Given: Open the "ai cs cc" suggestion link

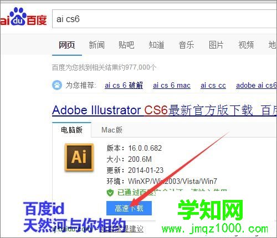Looking at the screenshot, I should coord(213,86).
